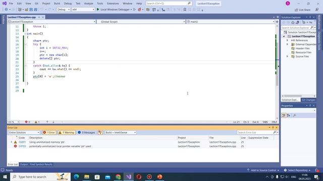Screen dimensions: 323x181
Task: Open the Debug menu
Action: tap(68, 4)
